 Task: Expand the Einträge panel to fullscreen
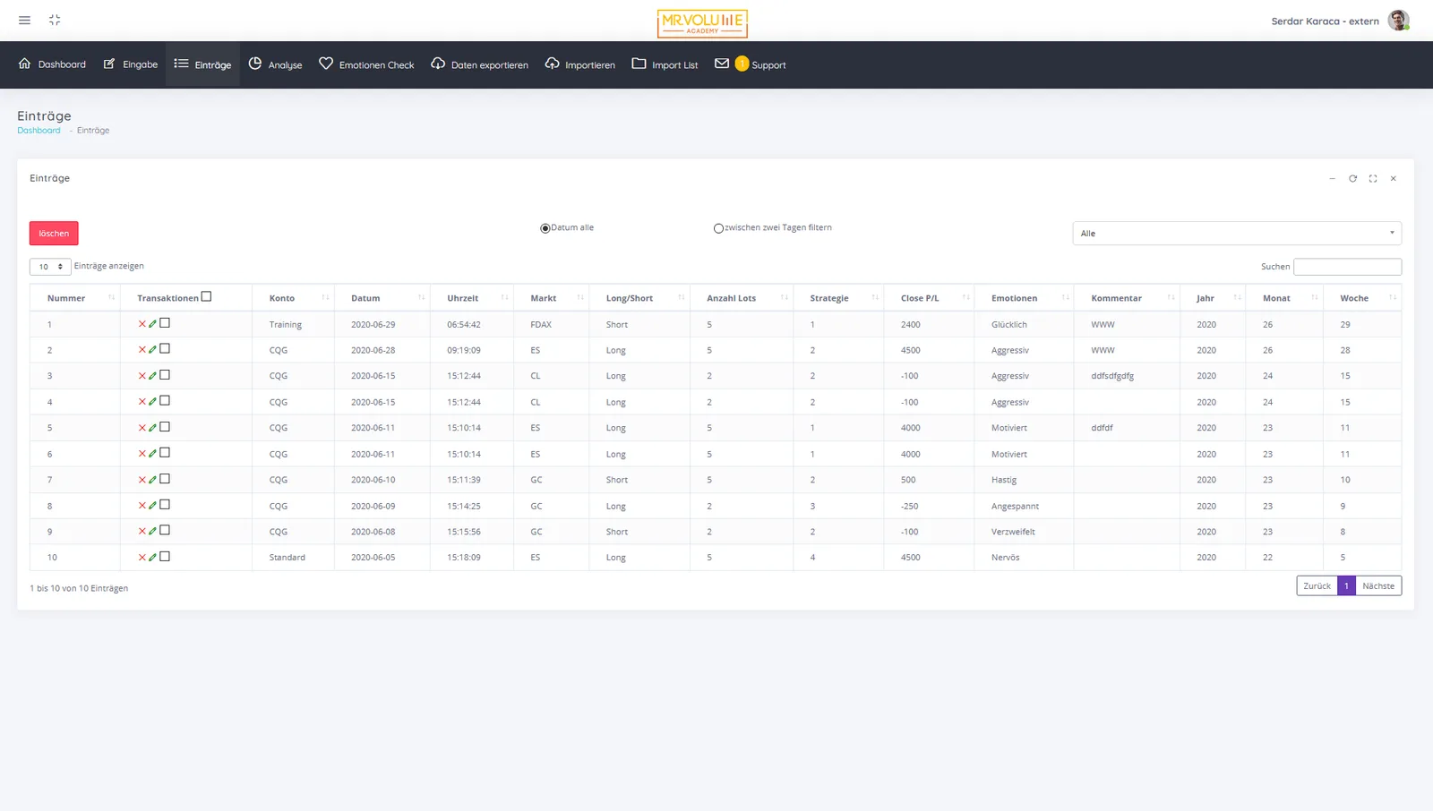pyautogui.click(x=1373, y=178)
